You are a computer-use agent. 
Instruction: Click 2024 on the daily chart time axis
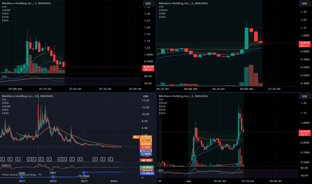[114, 181]
